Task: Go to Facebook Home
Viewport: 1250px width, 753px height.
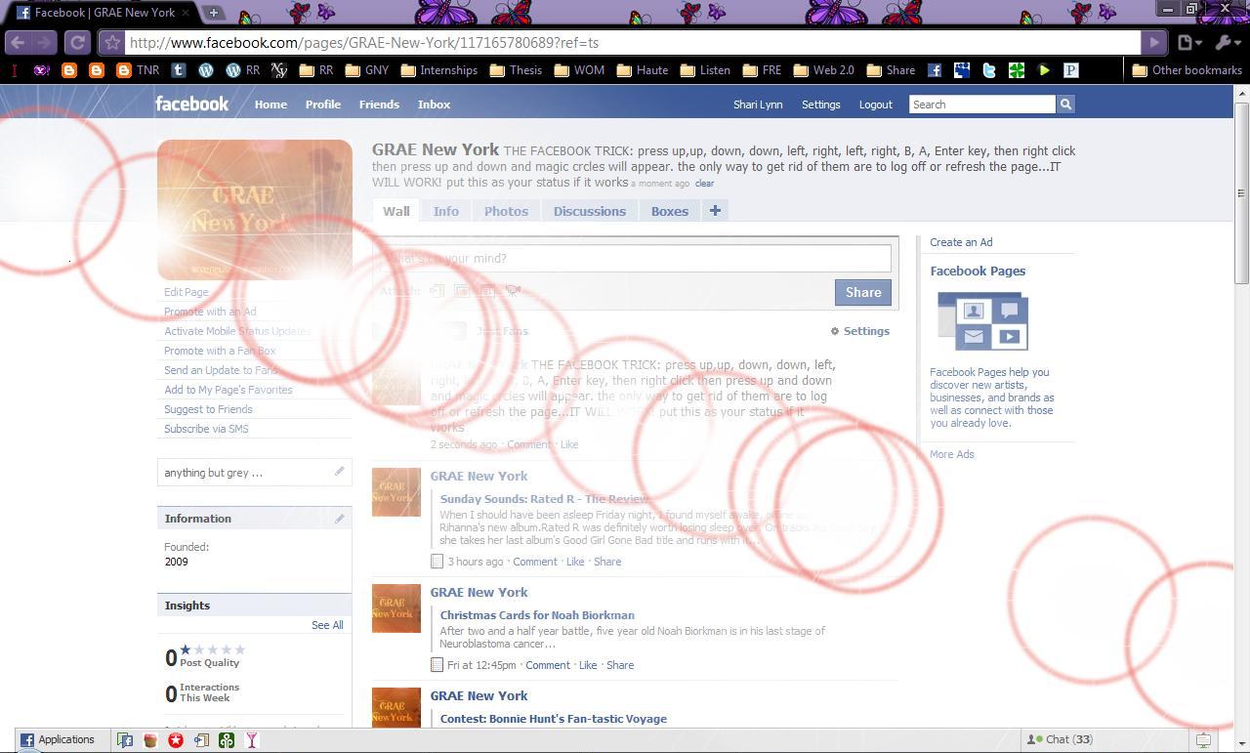Action: [x=271, y=105]
